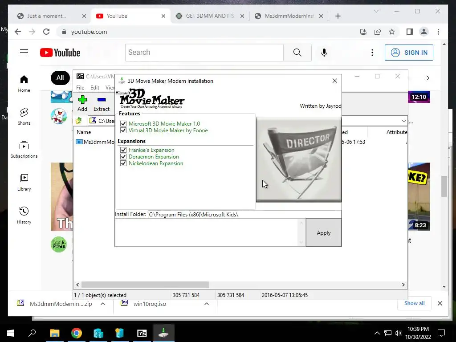Click the voice search microphone icon
This screenshot has height=342, width=456.
pyautogui.click(x=324, y=53)
